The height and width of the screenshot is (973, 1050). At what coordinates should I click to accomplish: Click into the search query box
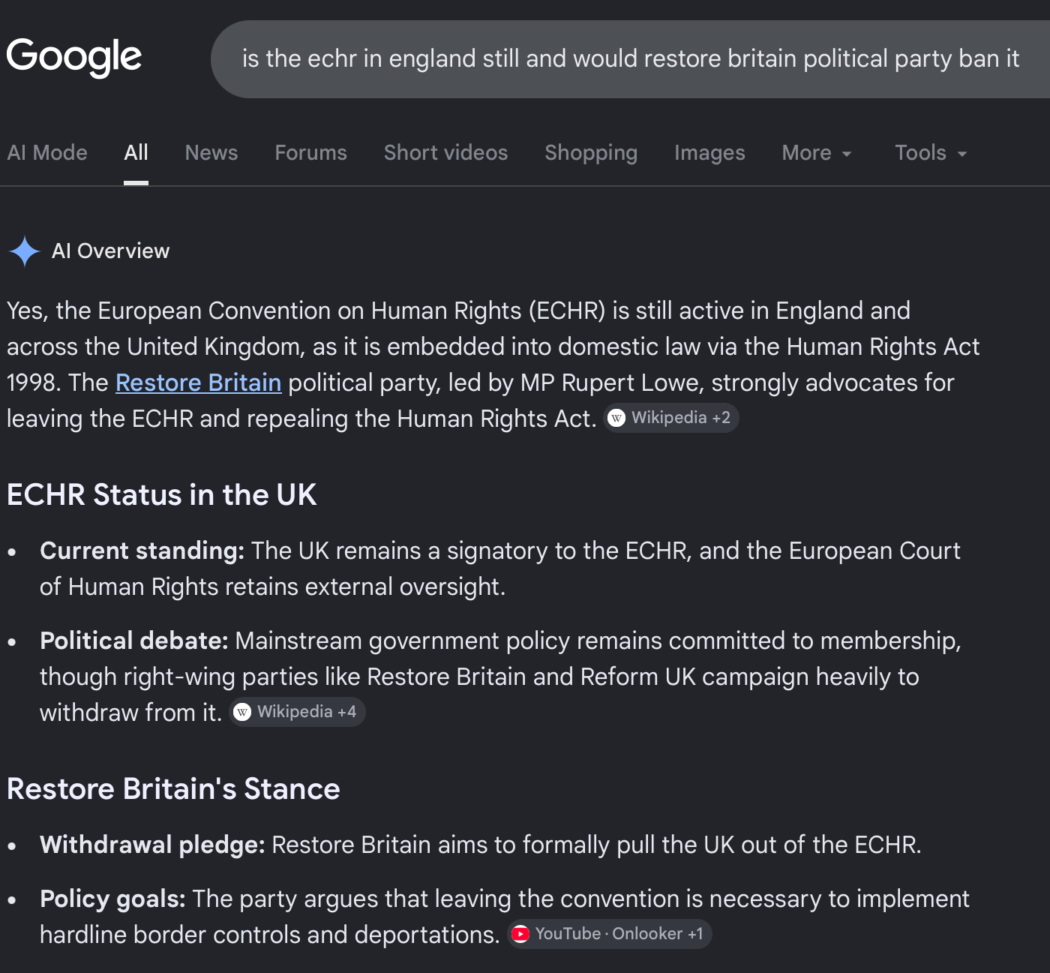630,59
